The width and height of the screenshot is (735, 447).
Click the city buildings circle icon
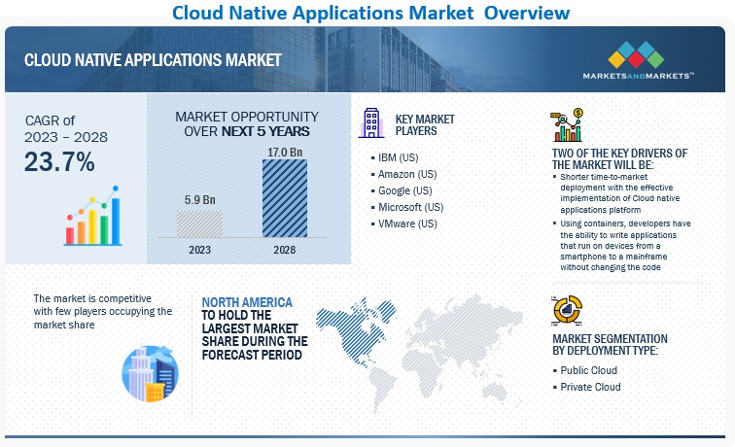pos(150,372)
